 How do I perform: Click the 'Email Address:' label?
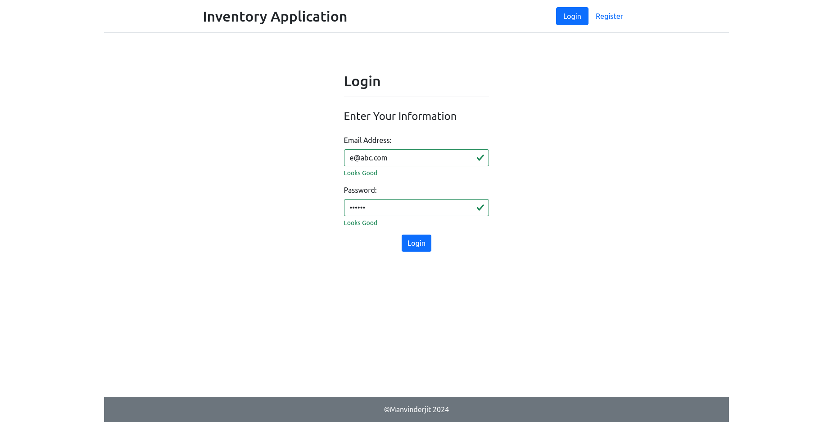(x=367, y=140)
